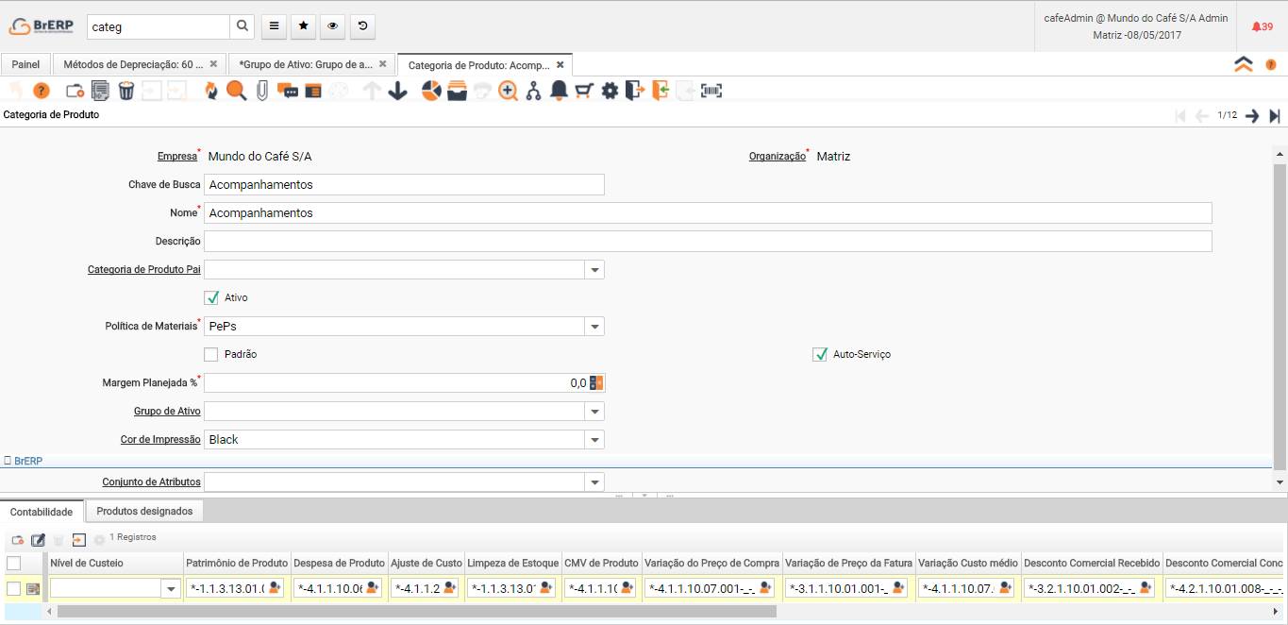Screen dimensions: 1288x625
Task: Click the orange import door icon
Action: [x=661, y=91]
